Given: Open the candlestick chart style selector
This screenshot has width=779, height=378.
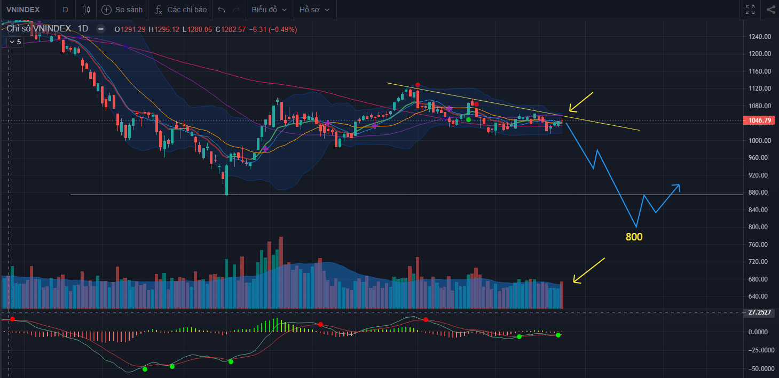Looking at the screenshot, I should [86, 10].
